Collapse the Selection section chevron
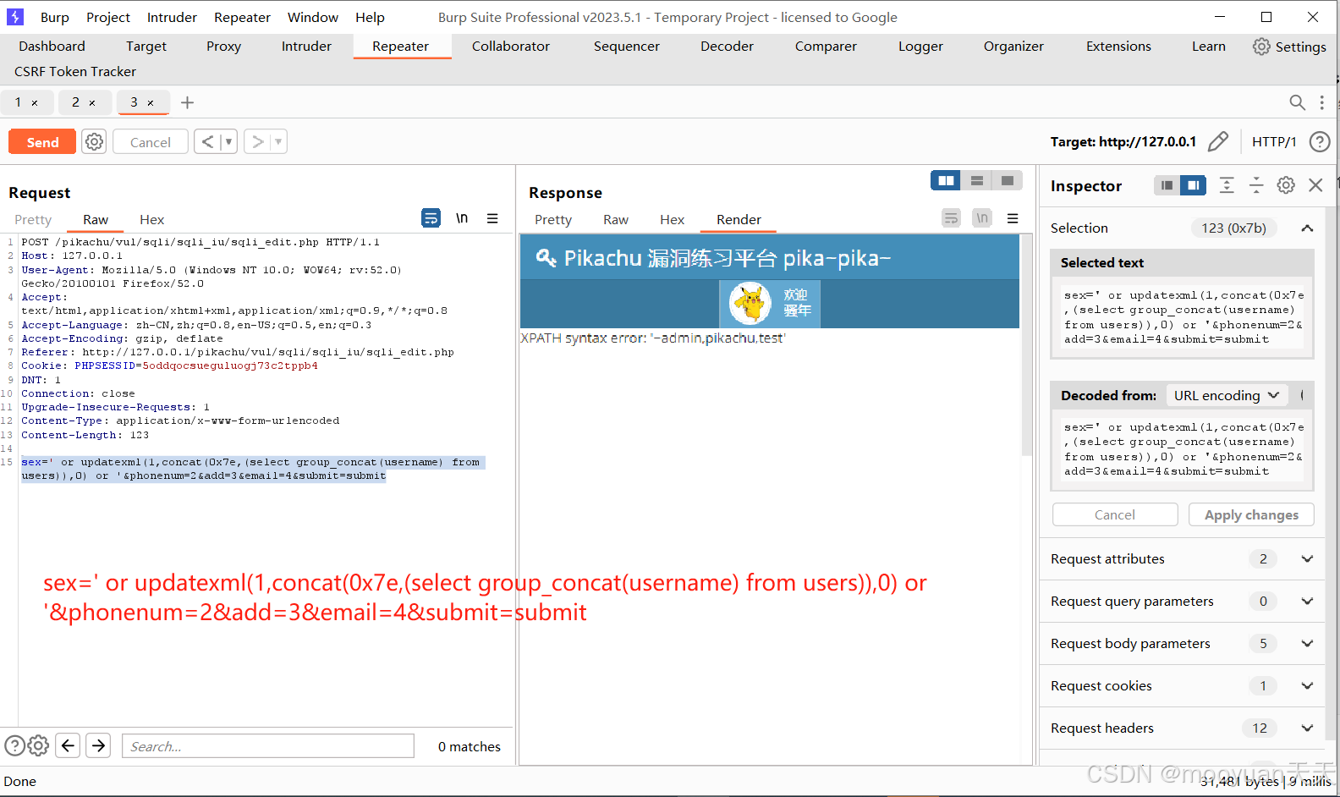Image resolution: width=1340 pixels, height=797 pixels. (1307, 228)
